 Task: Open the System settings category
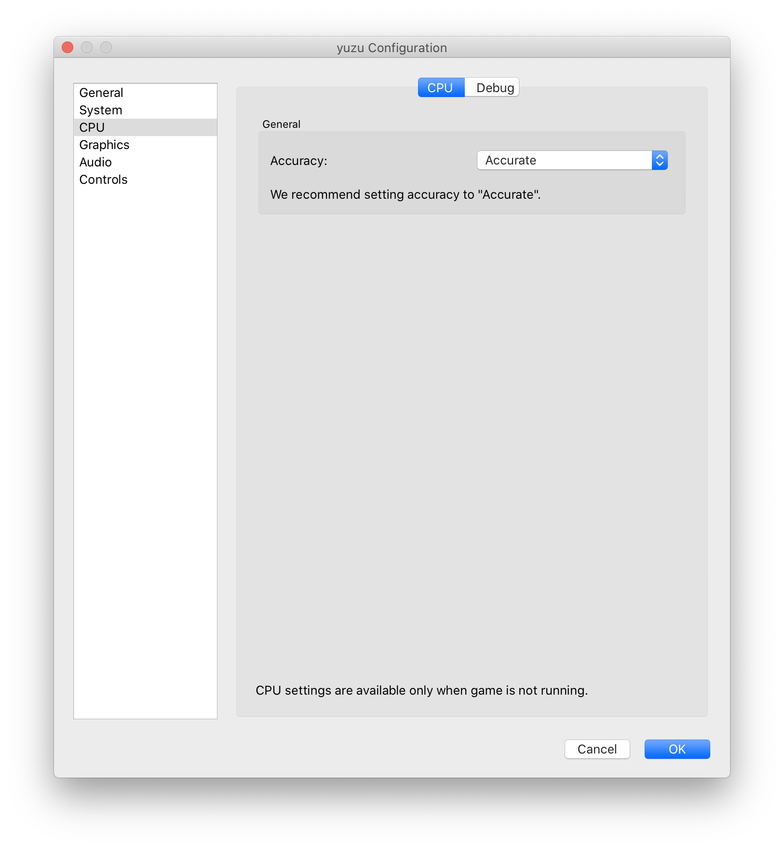pos(145,110)
